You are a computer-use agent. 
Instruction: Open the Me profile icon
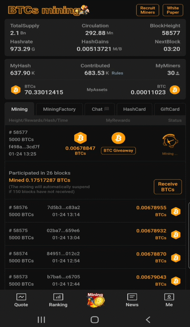coord(169,297)
